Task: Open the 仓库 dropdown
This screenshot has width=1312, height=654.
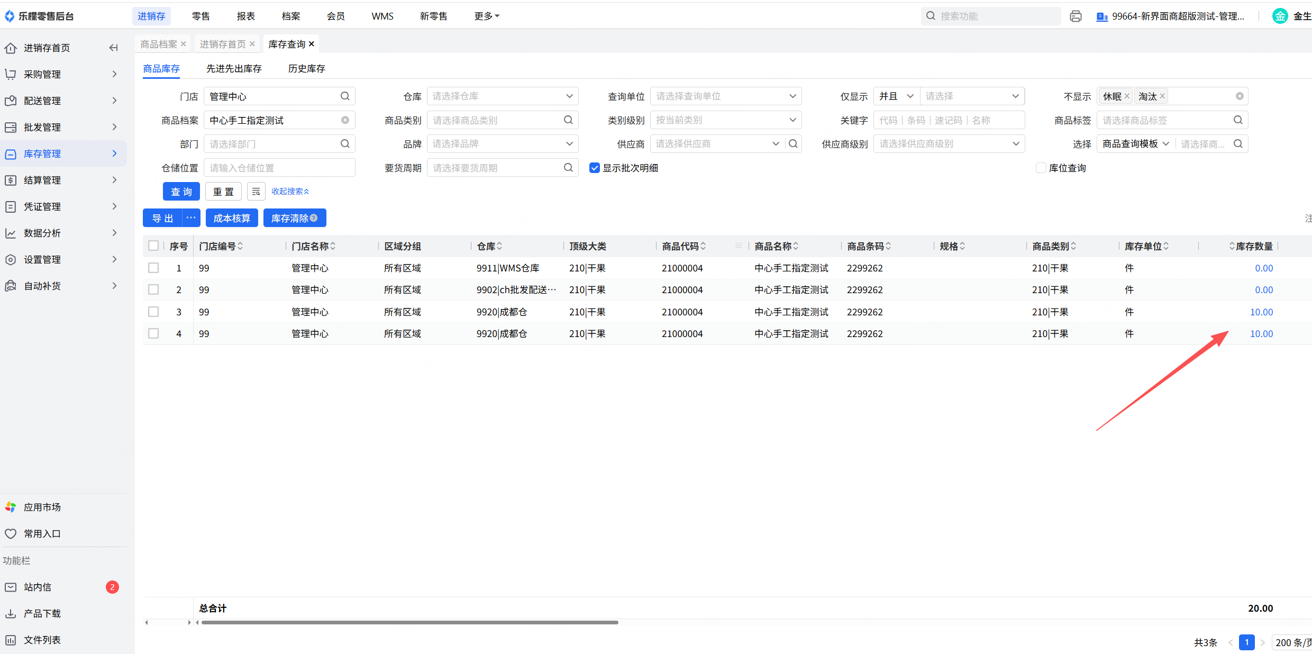Action: 502,96
